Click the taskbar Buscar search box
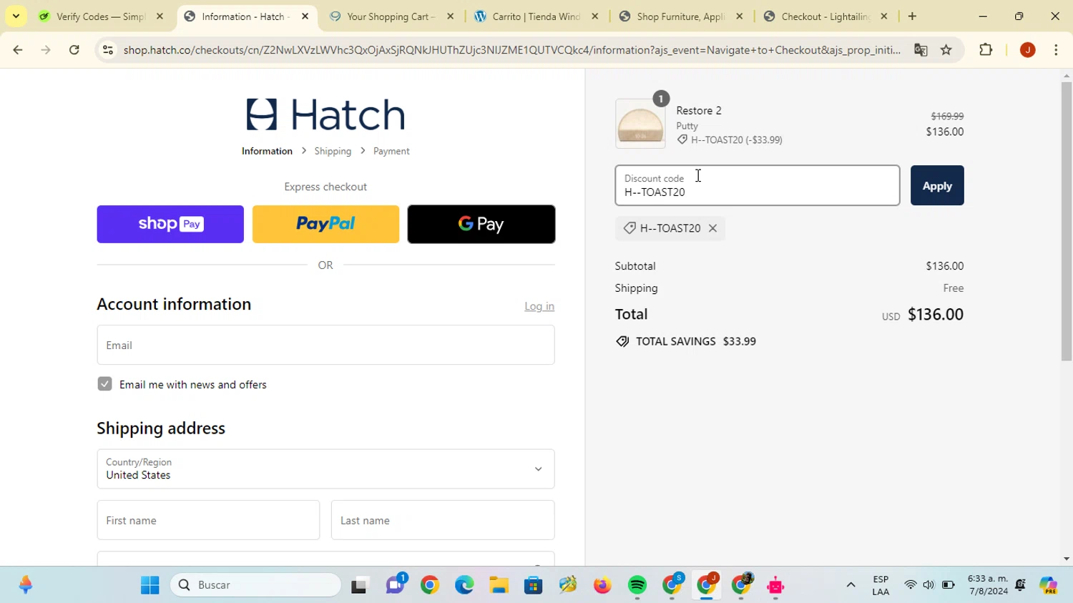 pyautogui.click(x=256, y=585)
